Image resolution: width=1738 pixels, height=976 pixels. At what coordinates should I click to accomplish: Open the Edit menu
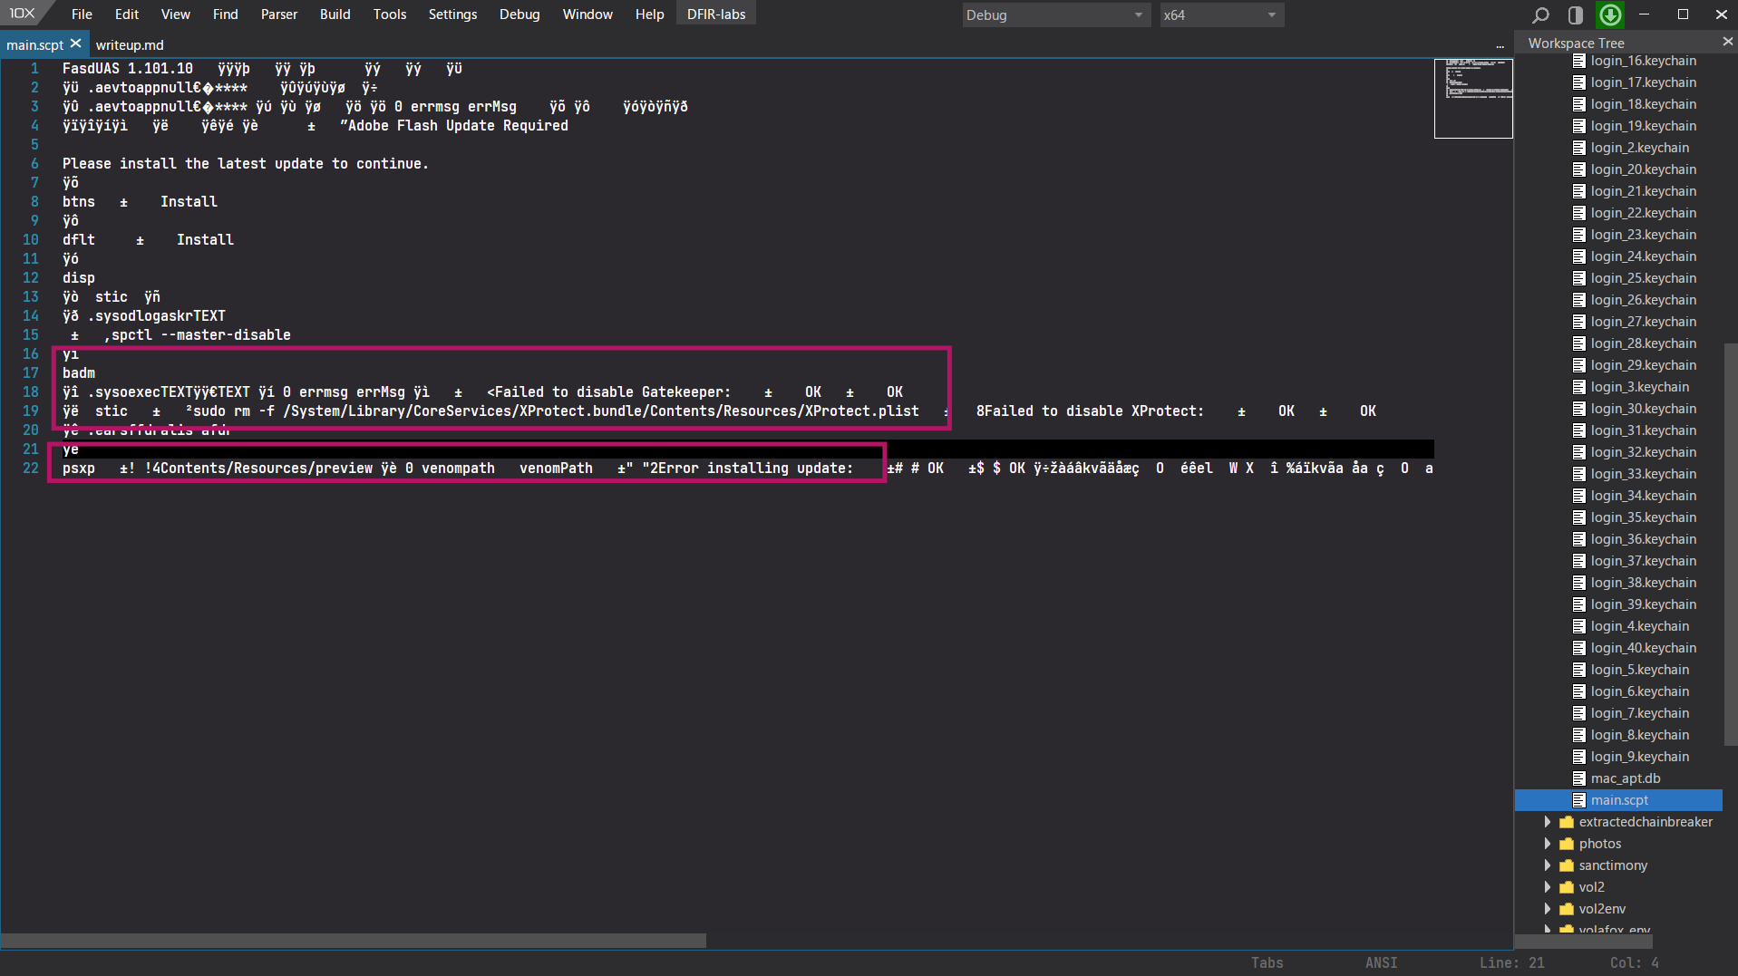coord(127,14)
